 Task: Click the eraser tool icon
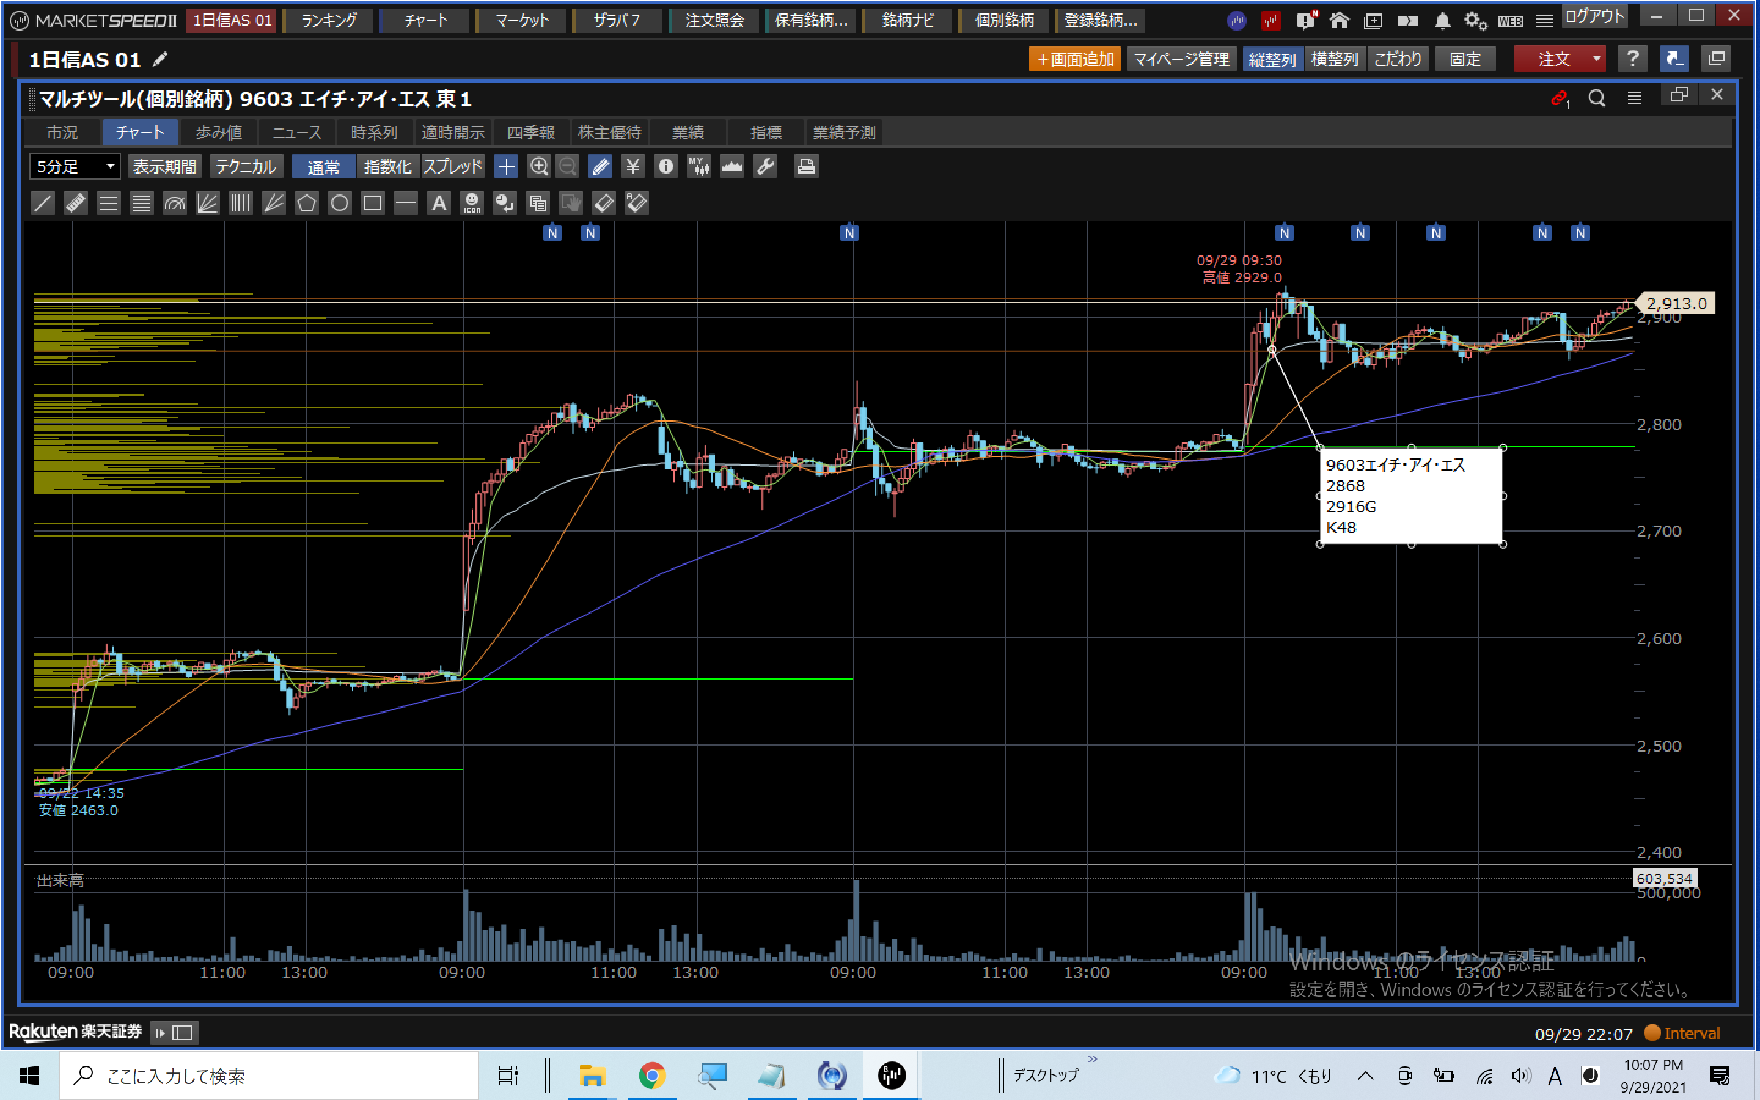point(604,203)
